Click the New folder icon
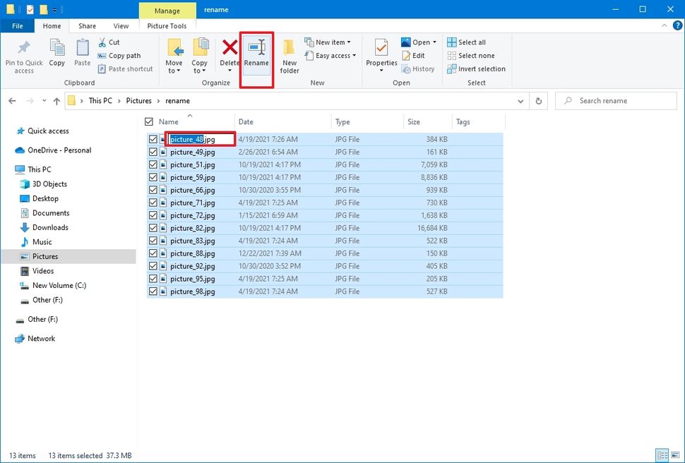This screenshot has height=463, width=685. pyautogui.click(x=289, y=56)
